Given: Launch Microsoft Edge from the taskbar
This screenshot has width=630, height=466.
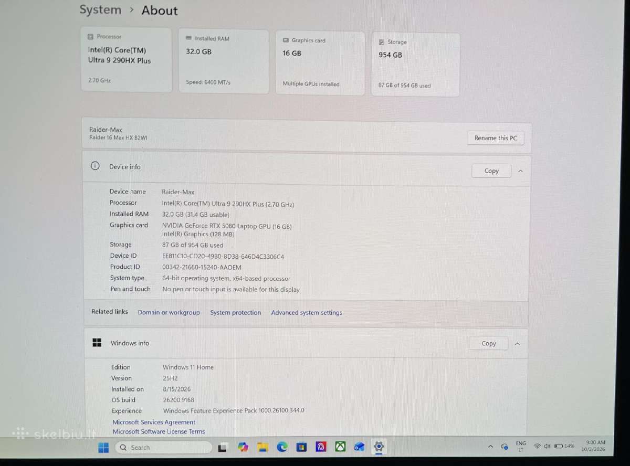Looking at the screenshot, I should coord(282,447).
